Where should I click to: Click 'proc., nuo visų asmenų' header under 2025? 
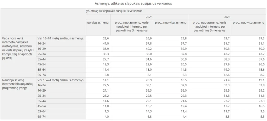tap(249, 23)
